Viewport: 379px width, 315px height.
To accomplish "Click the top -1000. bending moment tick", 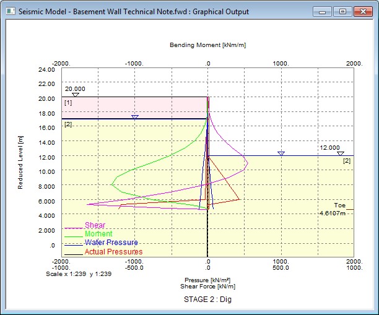I will (x=134, y=64).
